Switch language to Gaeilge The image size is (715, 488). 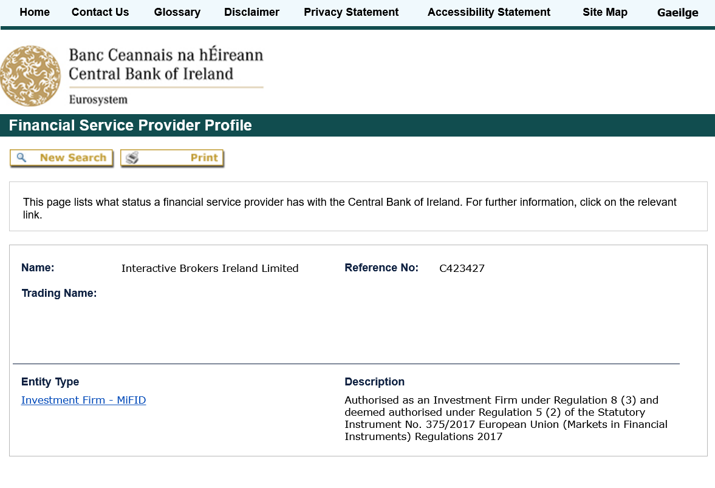(x=677, y=13)
